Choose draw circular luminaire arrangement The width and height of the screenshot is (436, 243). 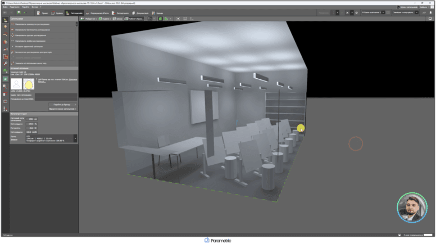[x=43, y=35]
